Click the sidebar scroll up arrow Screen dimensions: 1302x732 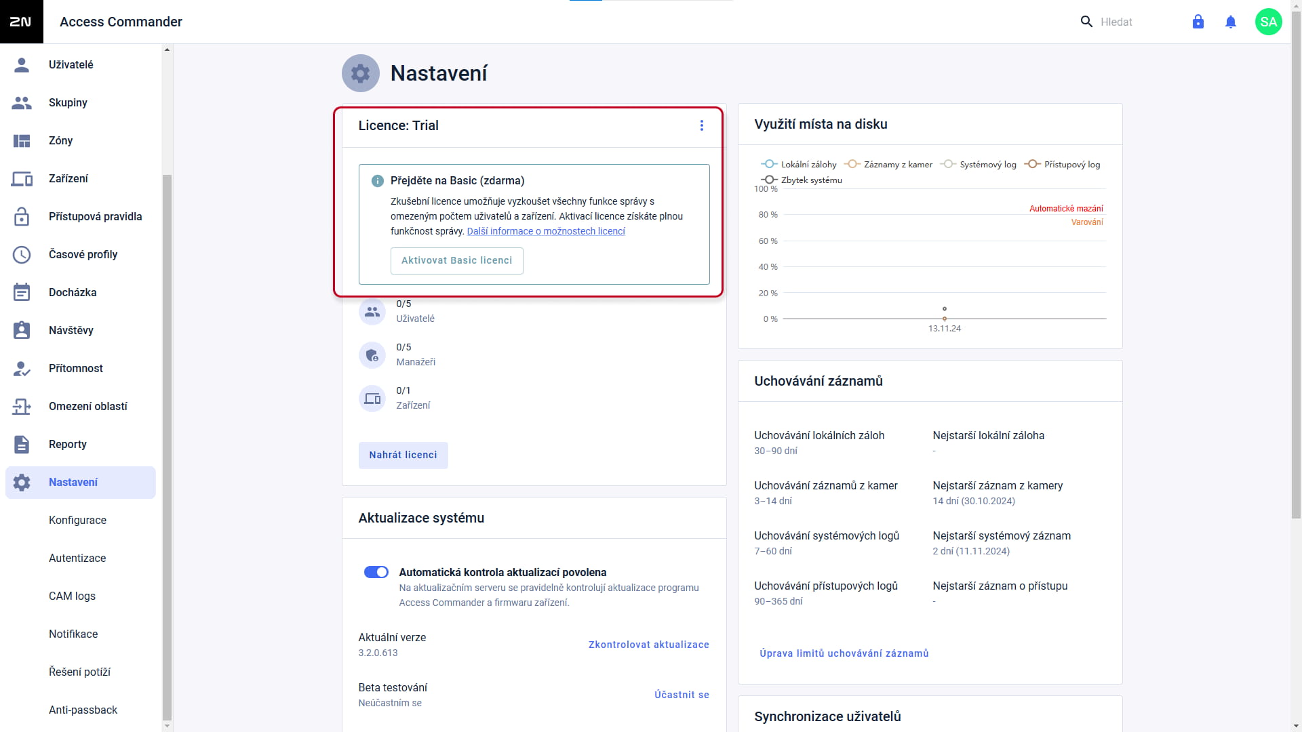click(x=167, y=49)
